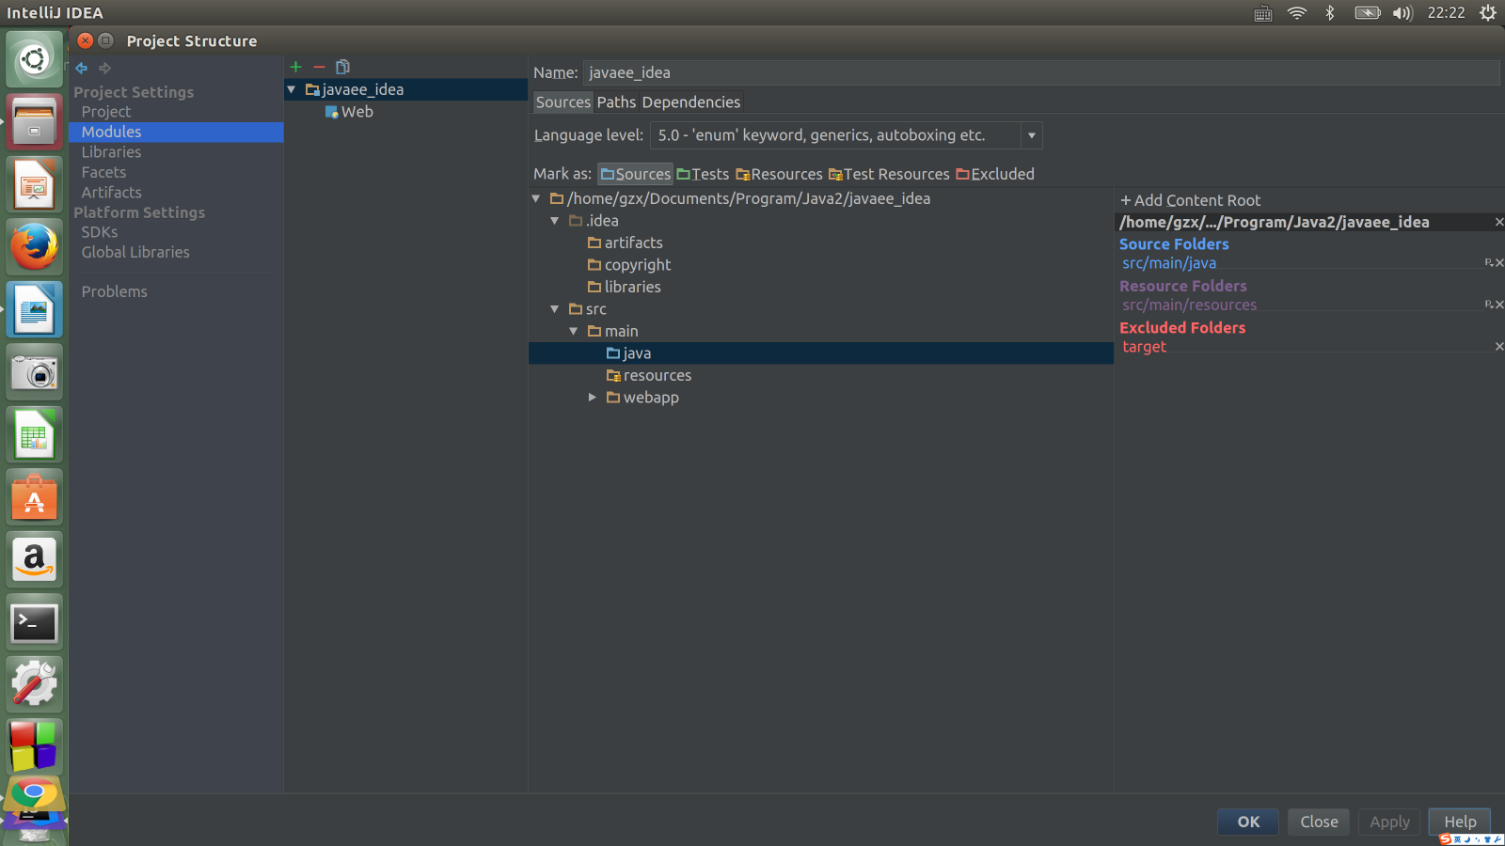Open the system power gear menu
Viewport: 1505px width, 846px height.
coord(1488,13)
